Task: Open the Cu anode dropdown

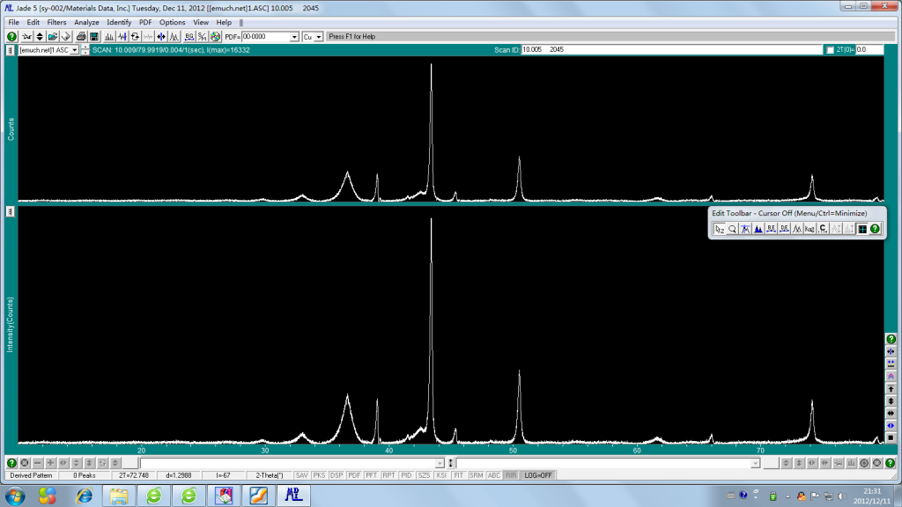Action: coord(319,37)
